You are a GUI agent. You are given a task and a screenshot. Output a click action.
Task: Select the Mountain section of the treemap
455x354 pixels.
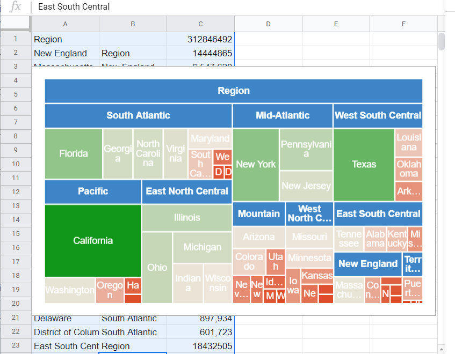[x=258, y=213]
